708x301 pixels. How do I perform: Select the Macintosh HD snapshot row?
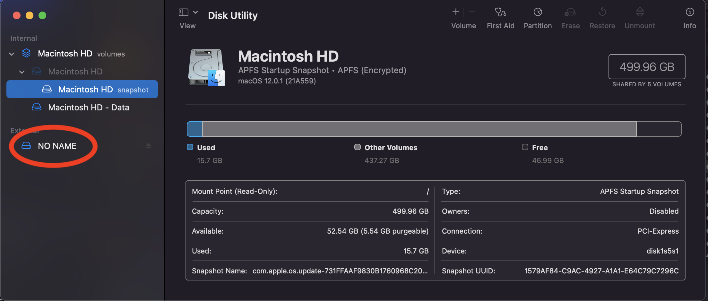tap(82, 89)
